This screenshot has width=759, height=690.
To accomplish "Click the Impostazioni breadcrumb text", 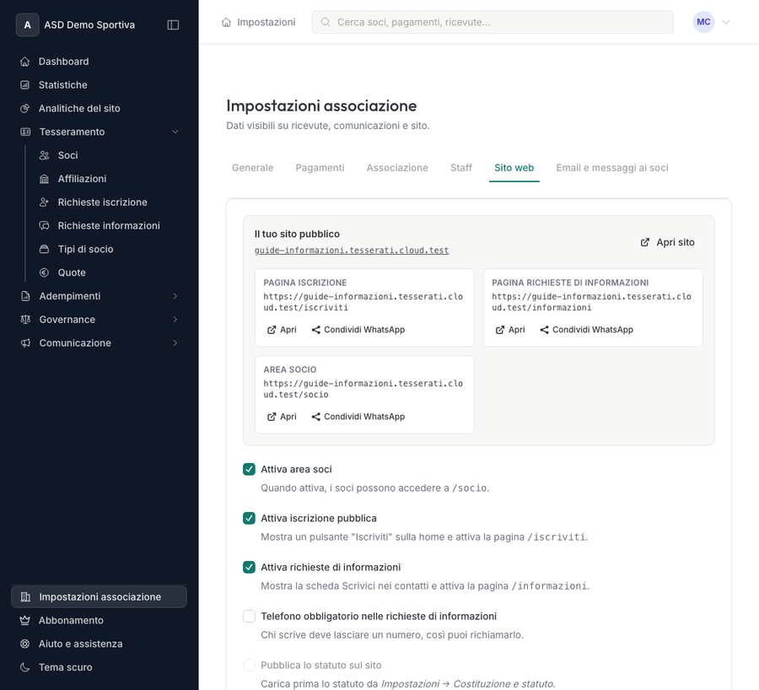I will tap(266, 22).
